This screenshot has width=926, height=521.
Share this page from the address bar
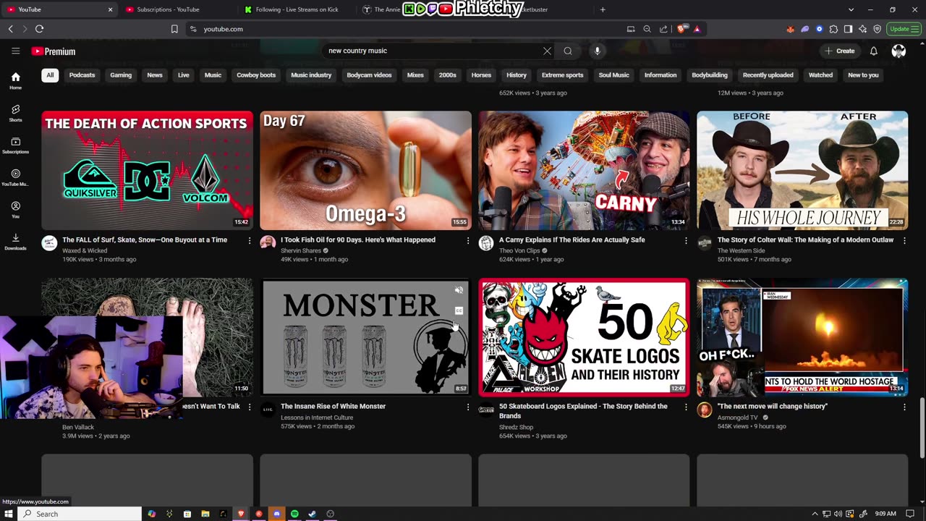click(x=663, y=29)
